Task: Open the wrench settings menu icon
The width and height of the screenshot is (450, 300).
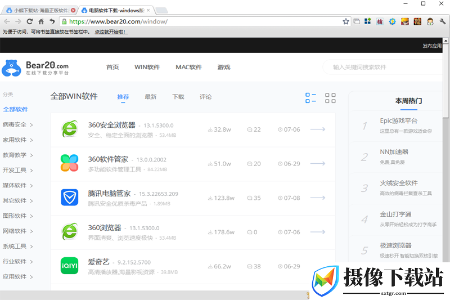Action: (442, 21)
